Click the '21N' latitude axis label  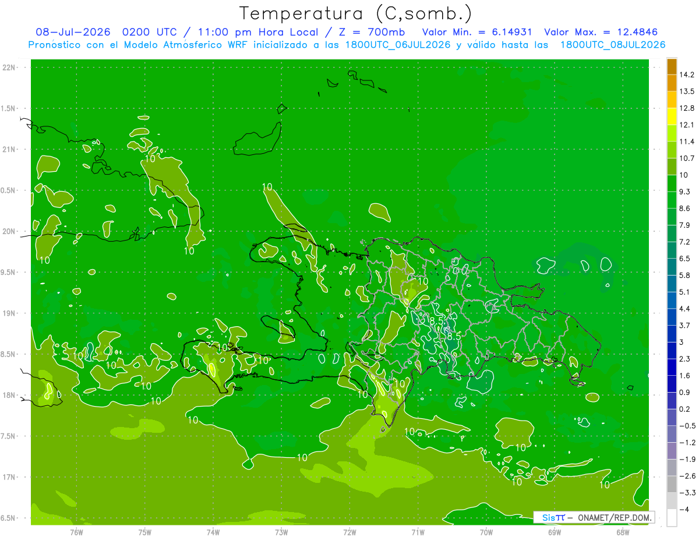tap(9, 149)
